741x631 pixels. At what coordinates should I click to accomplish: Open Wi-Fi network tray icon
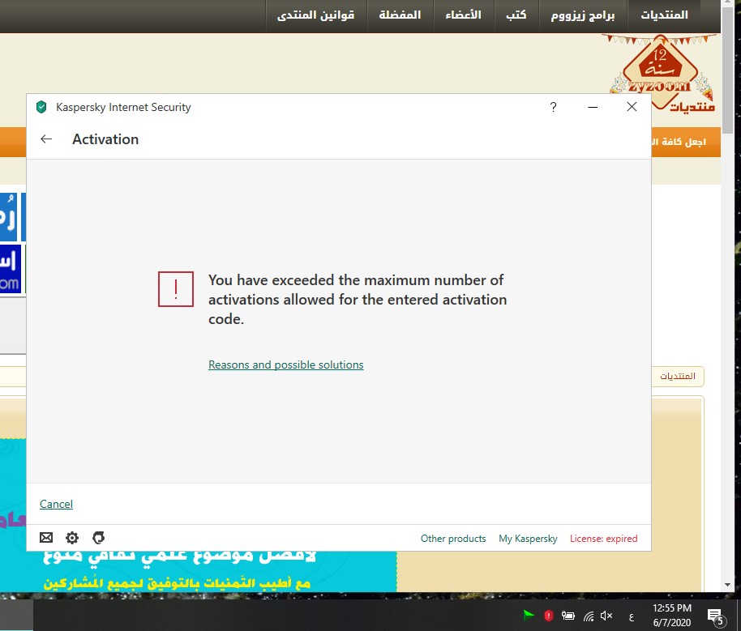589,616
